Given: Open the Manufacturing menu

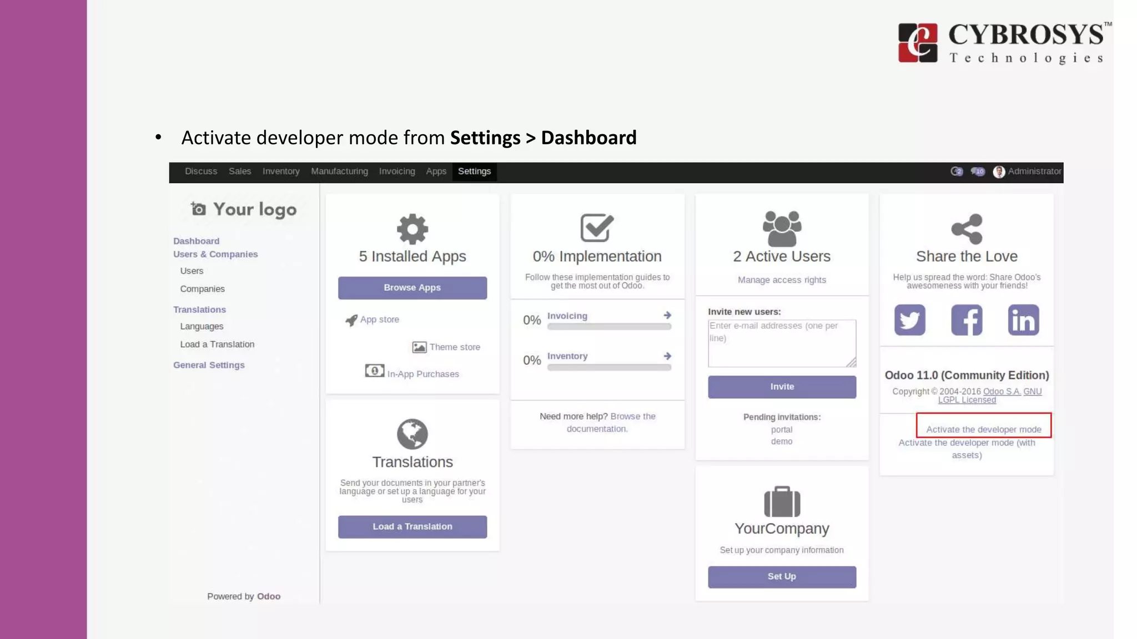Looking at the screenshot, I should click(x=339, y=171).
